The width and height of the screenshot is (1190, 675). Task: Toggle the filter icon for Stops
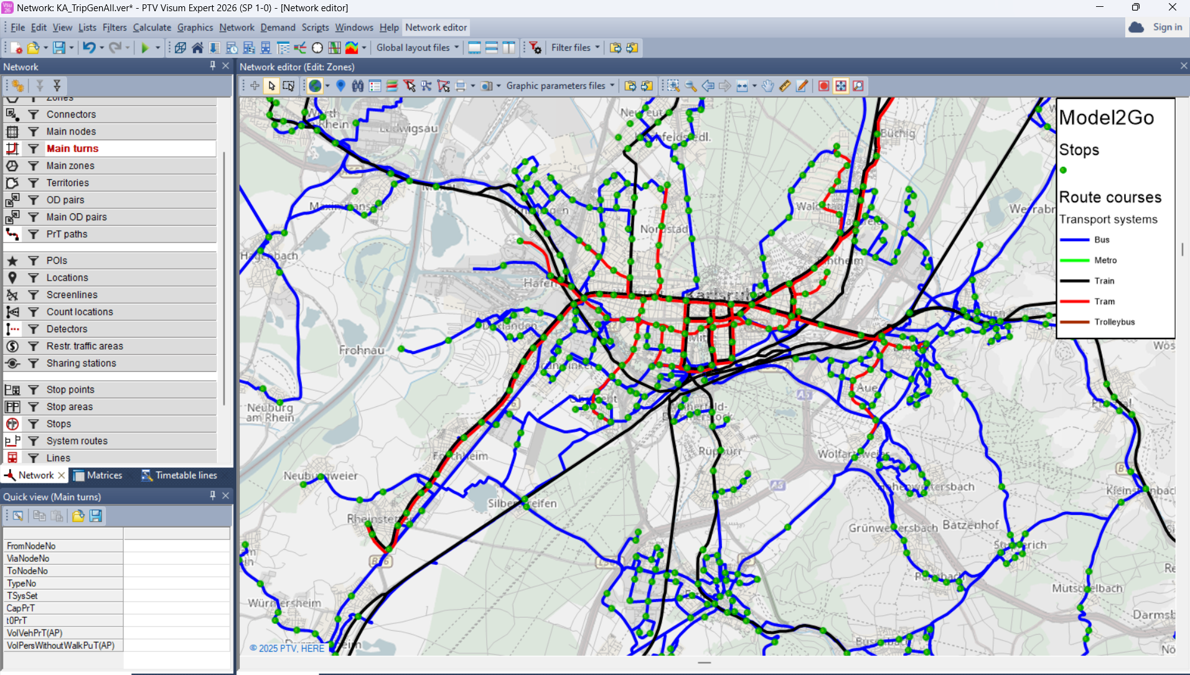pos(34,424)
